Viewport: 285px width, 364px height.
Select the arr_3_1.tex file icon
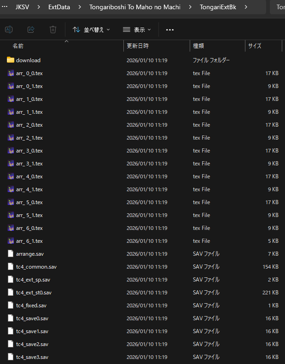click(11, 164)
